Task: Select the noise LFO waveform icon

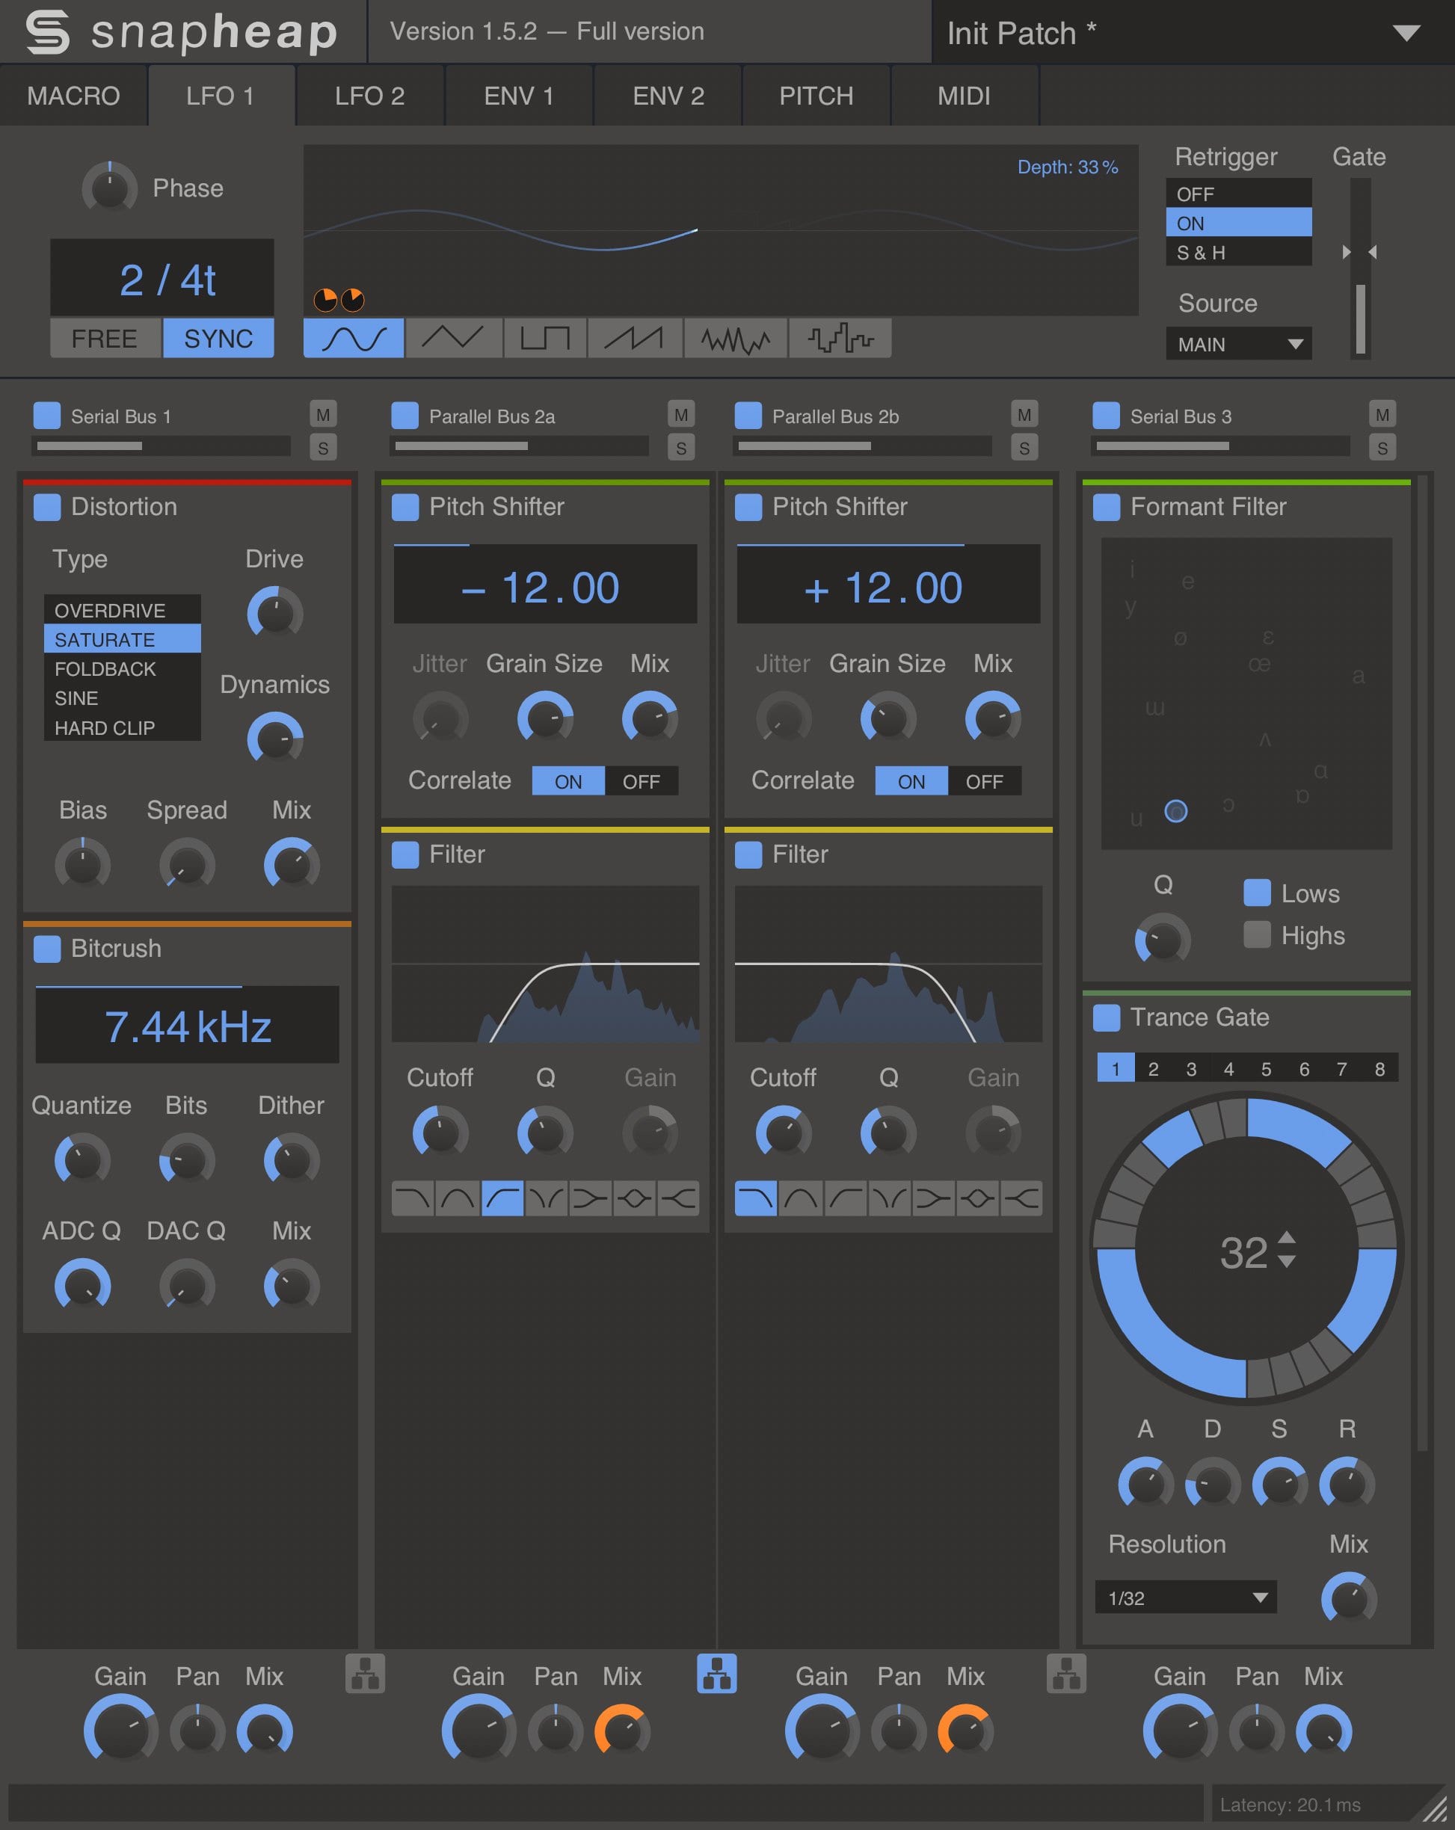Action: click(x=735, y=338)
